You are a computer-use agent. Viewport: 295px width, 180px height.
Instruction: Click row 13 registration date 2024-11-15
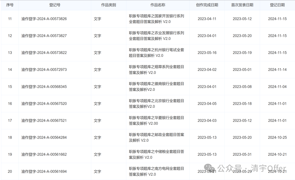(x=277, y=53)
